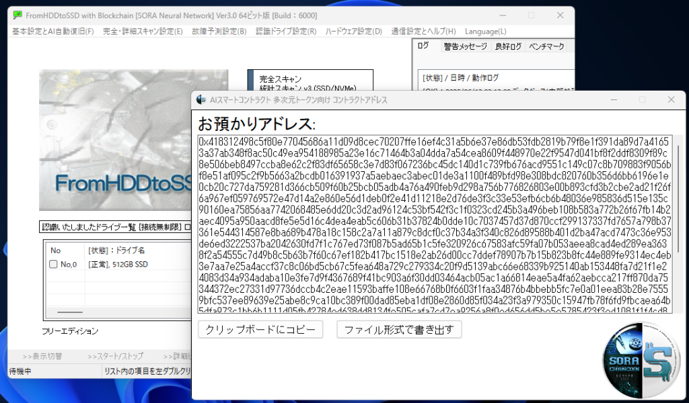Screen dimensions: 689x403
Task: Open the 基本設定とAI自動復旧(F) menu
Action: click(53, 32)
